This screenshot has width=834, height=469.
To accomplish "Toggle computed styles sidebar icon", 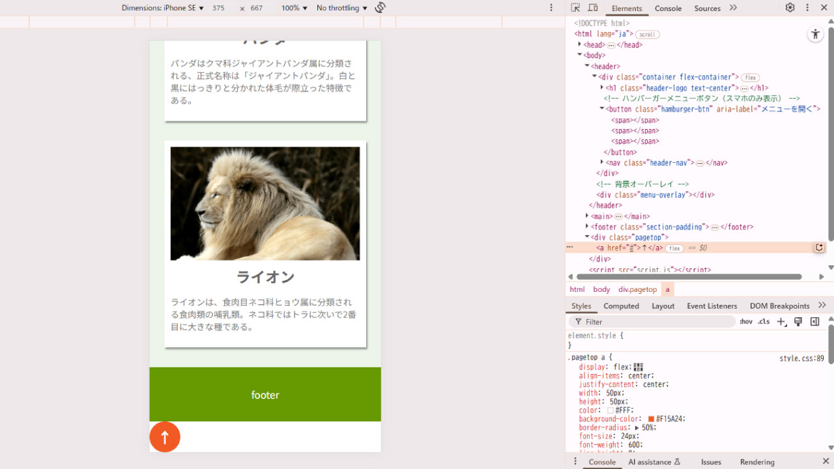I will click(x=814, y=322).
